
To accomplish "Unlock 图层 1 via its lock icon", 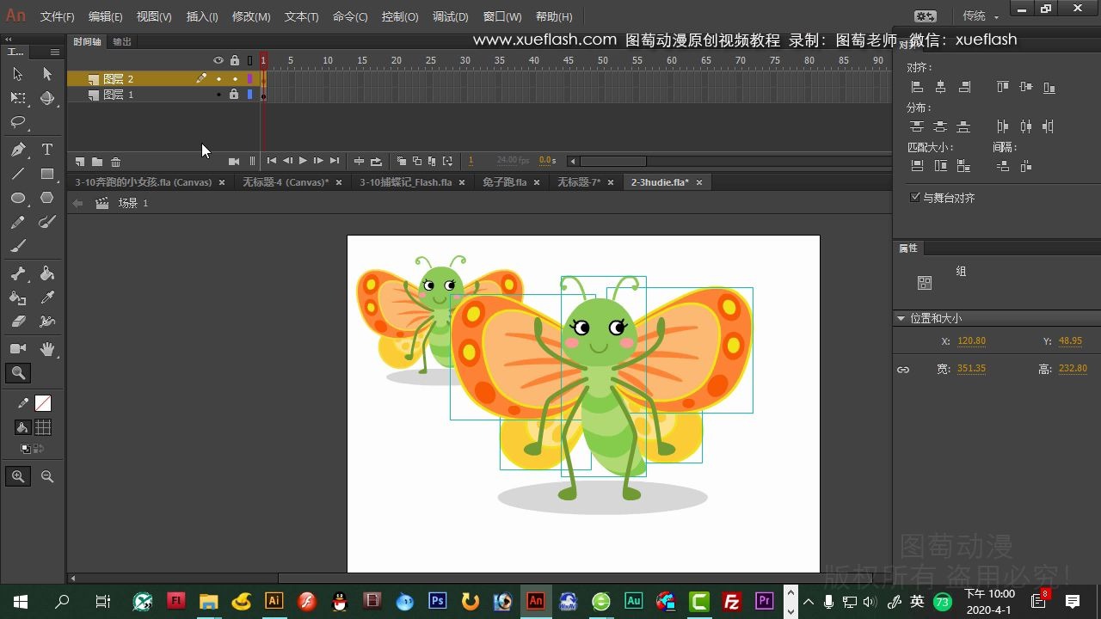I will (234, 95).
